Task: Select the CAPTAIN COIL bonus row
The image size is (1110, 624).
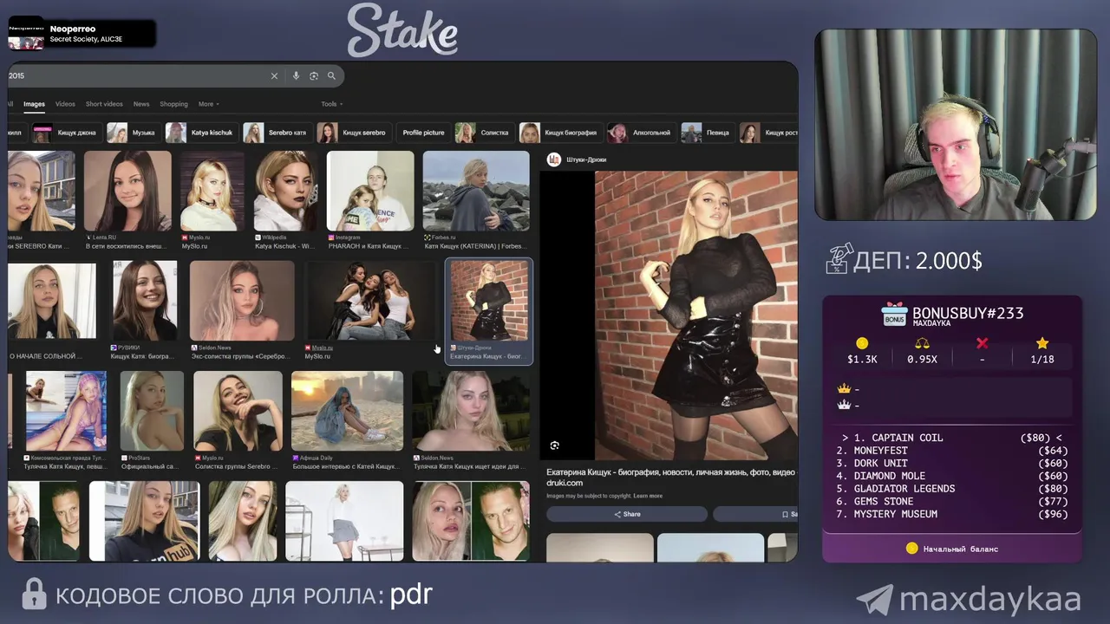Action: (952, 438)
